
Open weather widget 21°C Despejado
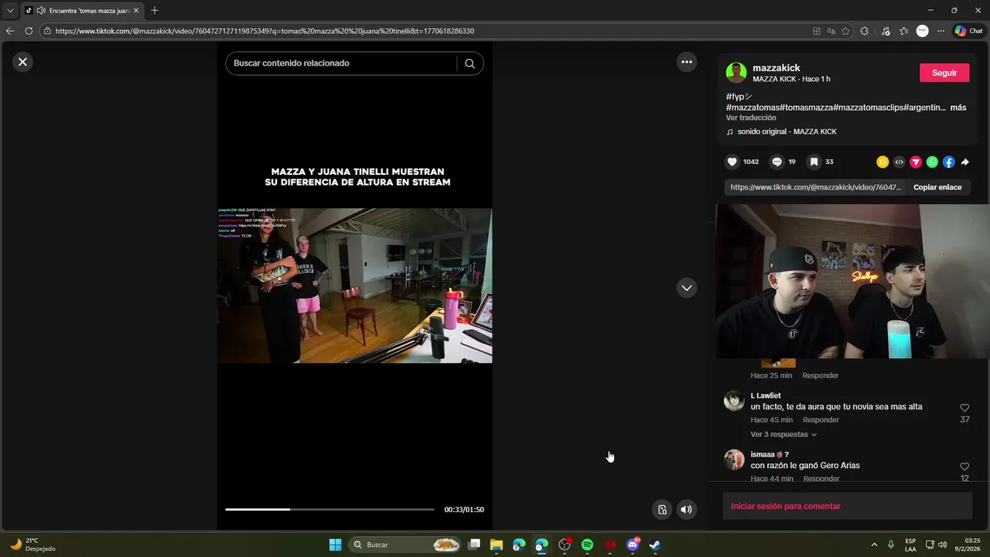[x=32, y=545]
